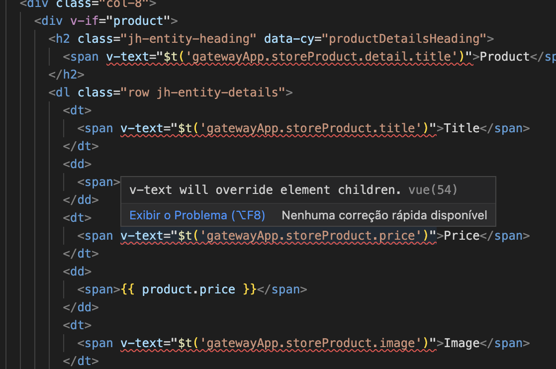This screenshot has width=556, height=369.
Task: Click 'Nenhuma correção rápida disponível' text
Action: click(384, 215)
